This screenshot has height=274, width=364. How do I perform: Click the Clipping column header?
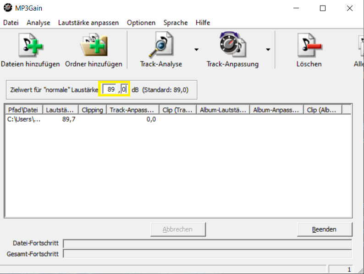(92, 110)
